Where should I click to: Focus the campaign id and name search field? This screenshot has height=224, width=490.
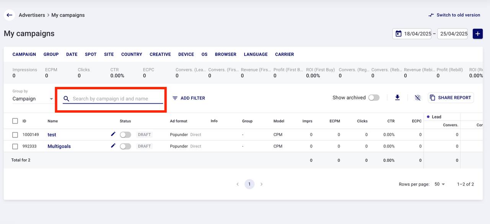point(117,99)
